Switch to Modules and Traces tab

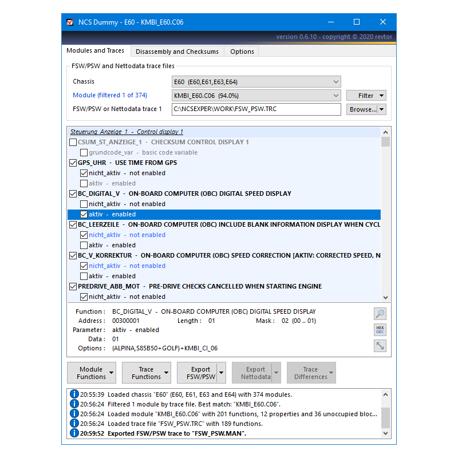point(96,50)
